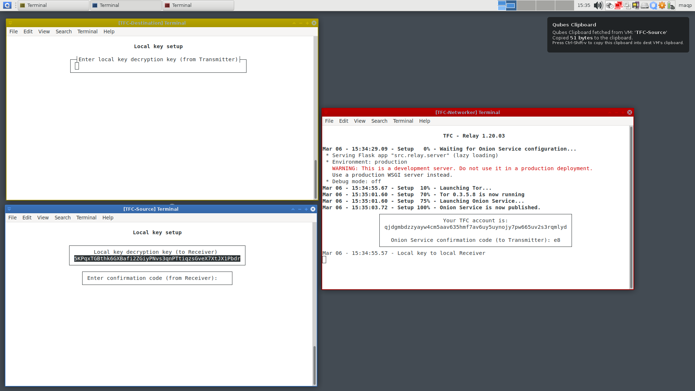The height and width of the screenshot is (391, 695).
Task: Click the volume speaker icon
Action: (x=598, y=5)
